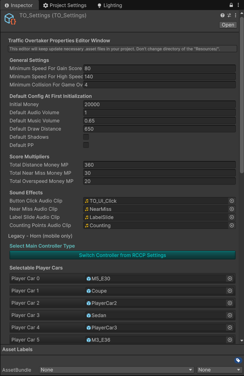Click the Legacy - Horn (mobile only) label
The image size is (244, 376).
[x=40, y=236]
